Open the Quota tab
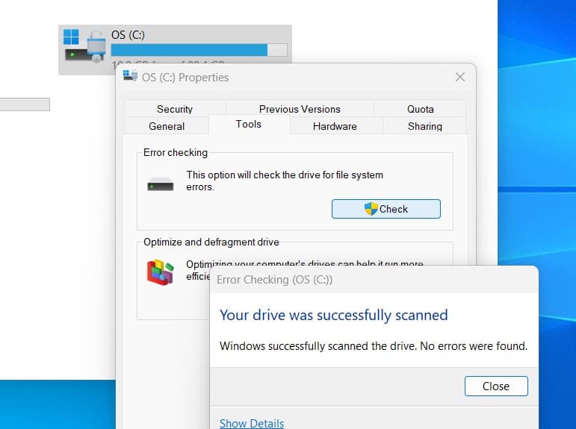 [x=421, y=109]
